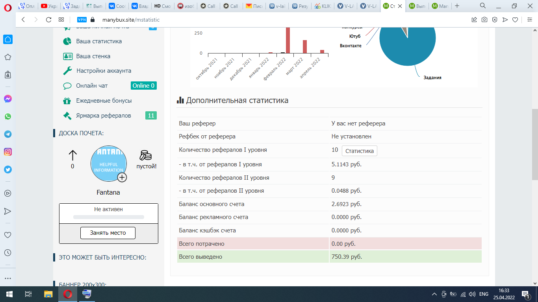Open Twitter from the Opera sidebar
The height and width of the screenshot is (302, 538).
tap(7, 169)
